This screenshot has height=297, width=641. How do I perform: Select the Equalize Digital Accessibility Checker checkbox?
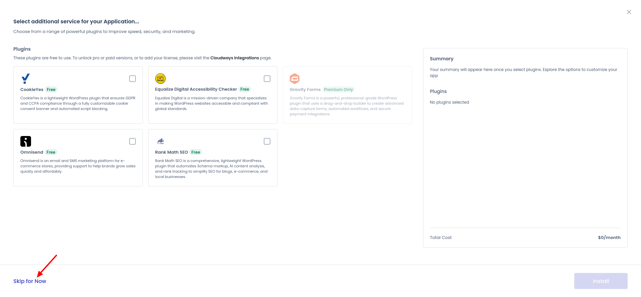click(267, 79)
